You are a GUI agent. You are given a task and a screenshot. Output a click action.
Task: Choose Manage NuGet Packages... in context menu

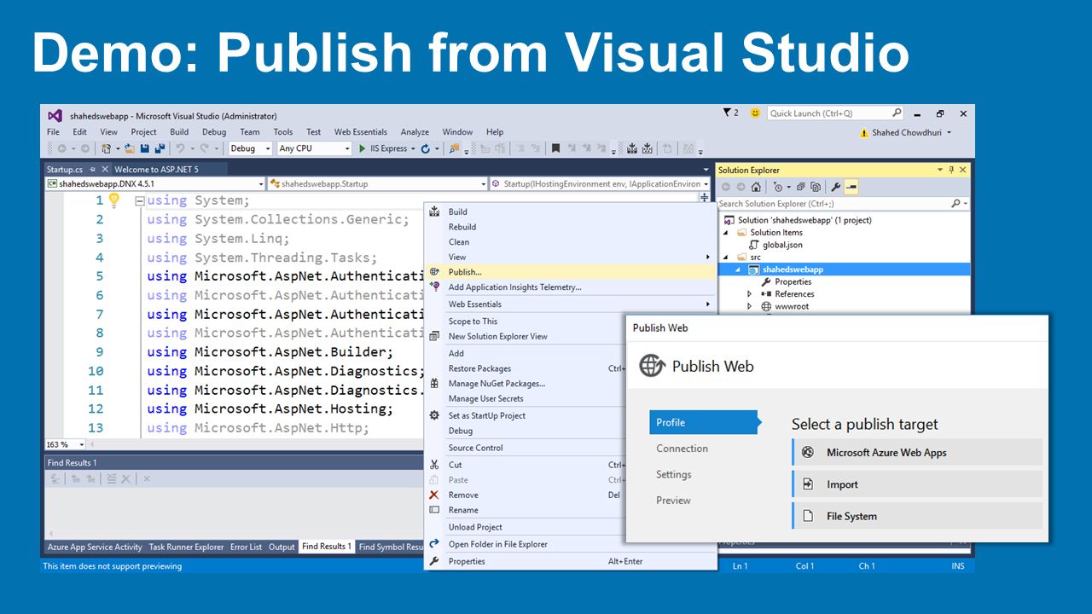pos(526,384)
